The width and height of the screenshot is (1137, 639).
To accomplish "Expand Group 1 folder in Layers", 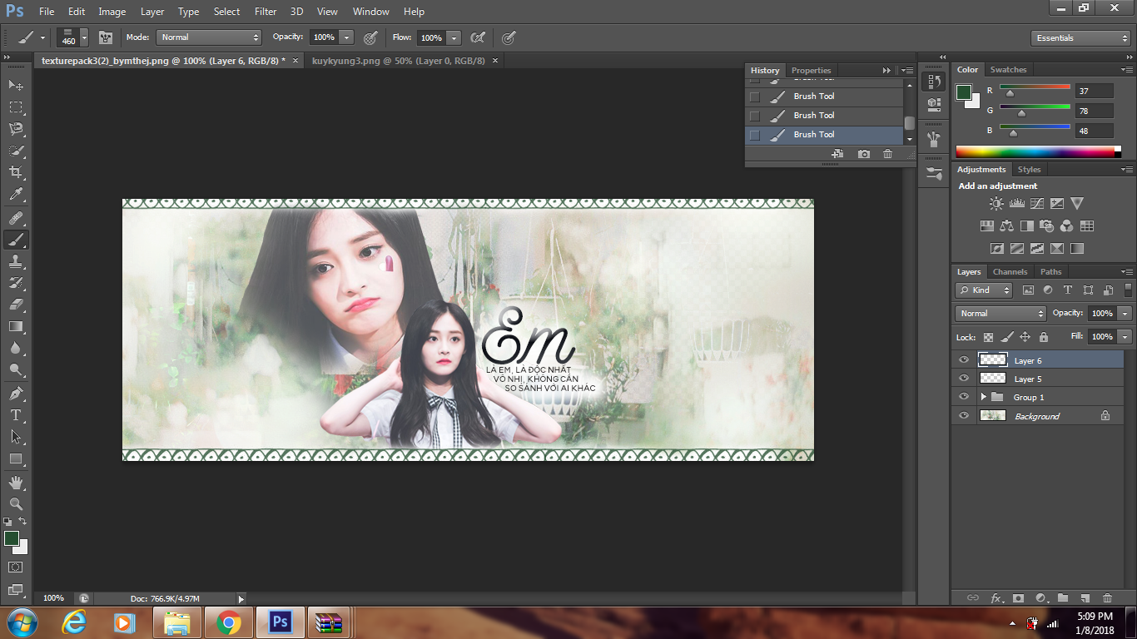I will tap(983, 397).
